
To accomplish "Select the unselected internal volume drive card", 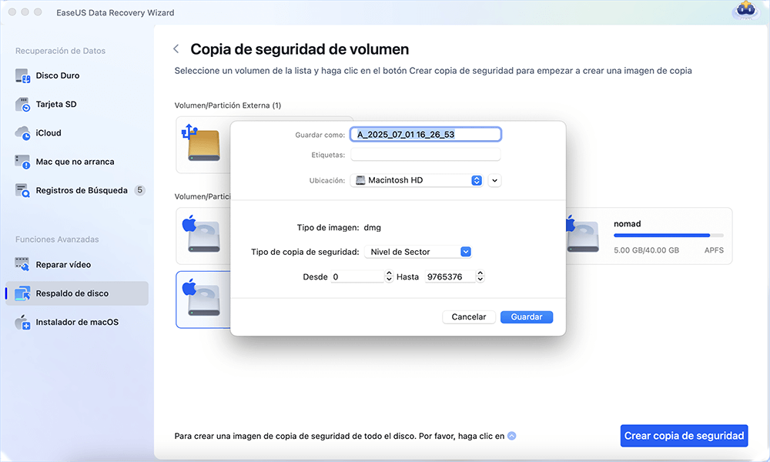I will (203, 236).
